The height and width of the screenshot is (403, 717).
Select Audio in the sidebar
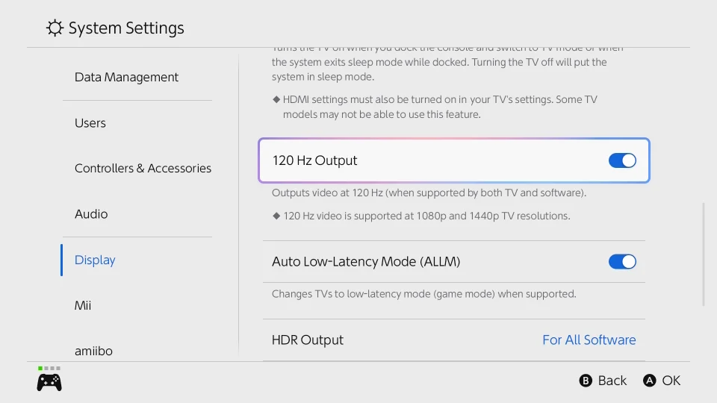pos(91,214)
